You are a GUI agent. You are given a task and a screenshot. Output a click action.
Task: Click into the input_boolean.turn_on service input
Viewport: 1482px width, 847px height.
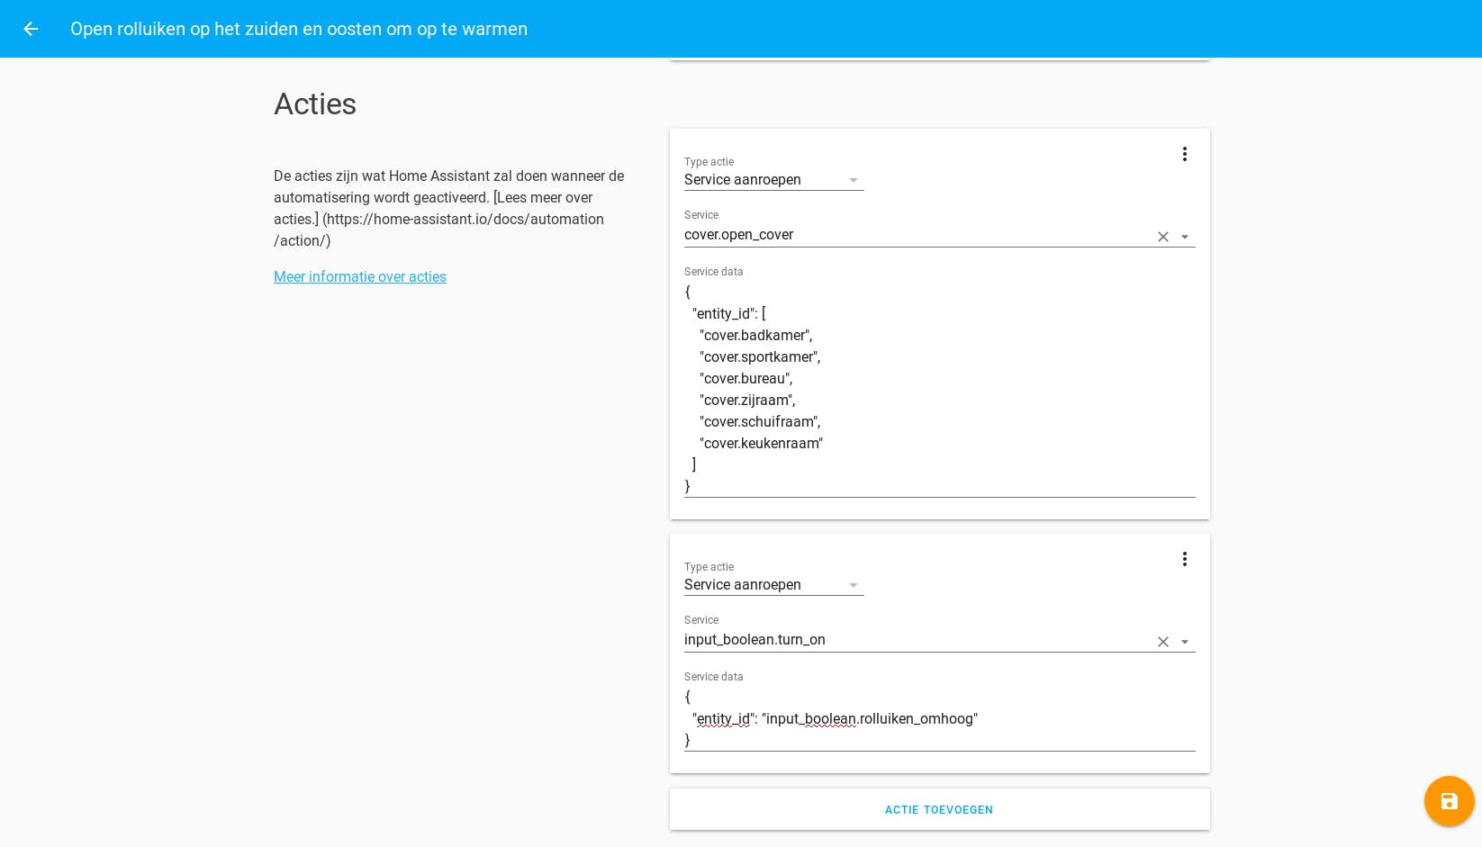click(x=909, y=640)
